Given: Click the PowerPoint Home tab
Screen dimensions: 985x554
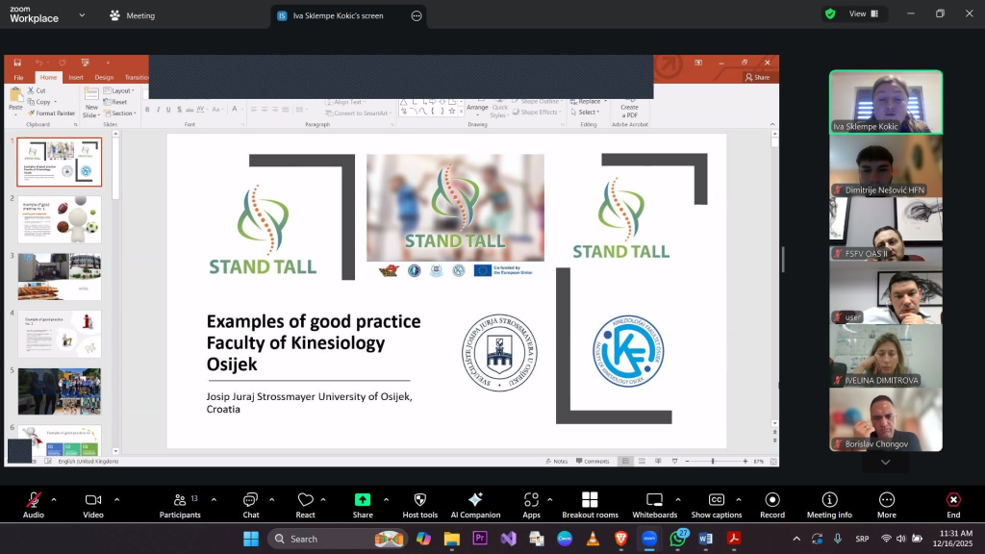Looking at the screenshot, I should tap(48, 77).
